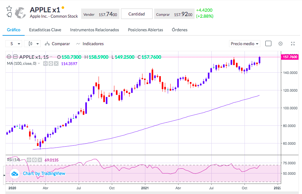
Task: Click the Comparar compare icon
Action: point(47,44)
